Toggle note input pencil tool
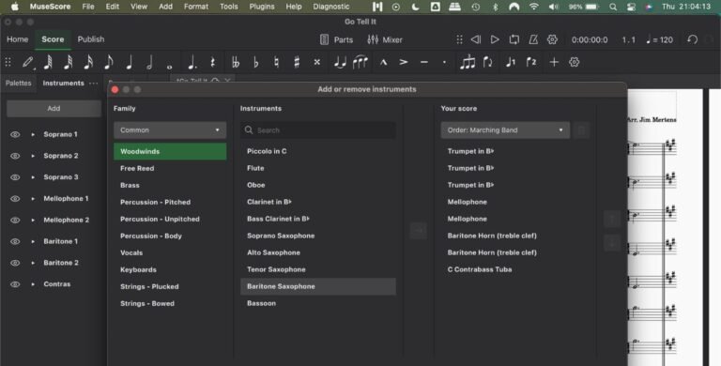721x366 pixels. (x=27, y=62)
